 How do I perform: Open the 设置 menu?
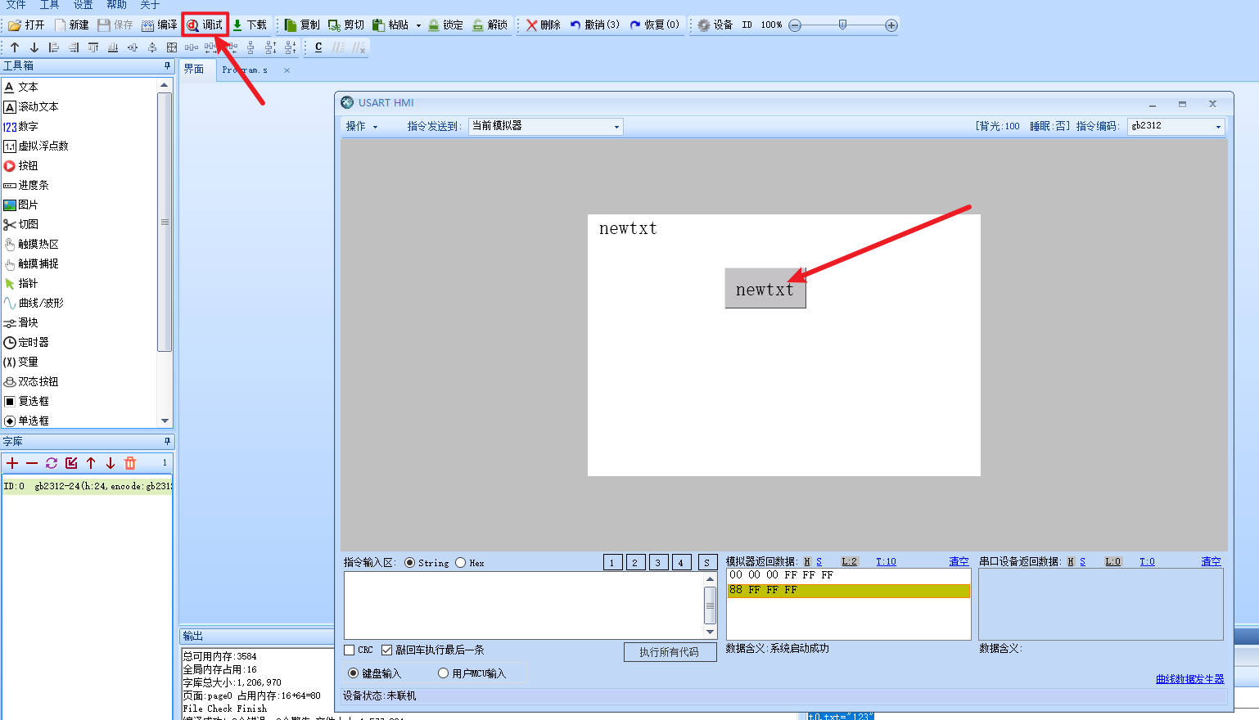point(83,5)
